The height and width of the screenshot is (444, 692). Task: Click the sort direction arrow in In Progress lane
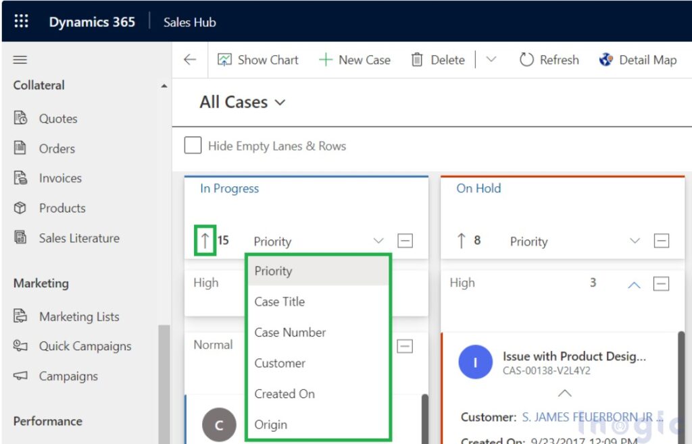(205, 240)
